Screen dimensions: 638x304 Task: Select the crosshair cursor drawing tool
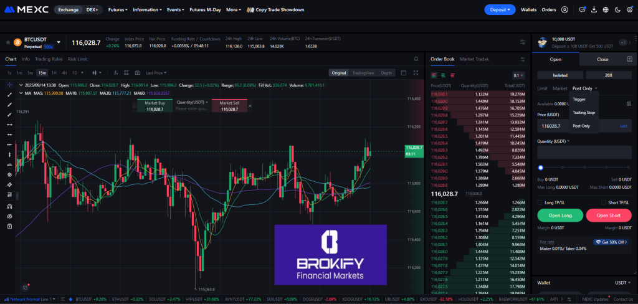[x=9, y=85]
